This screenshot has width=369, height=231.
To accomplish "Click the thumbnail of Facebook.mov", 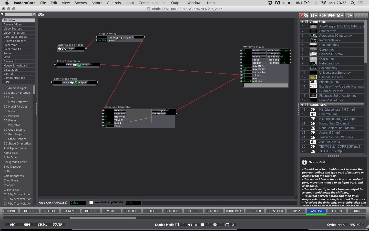I will 313,82.
